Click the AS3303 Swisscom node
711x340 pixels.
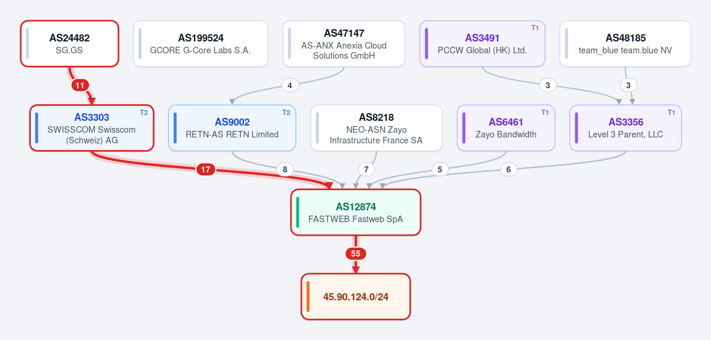92,128
